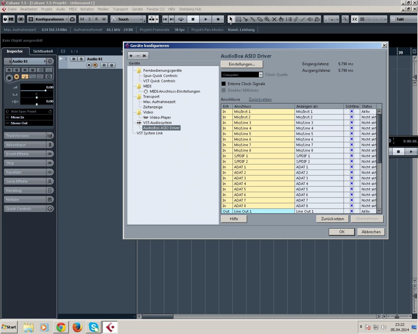Select the Mute X tool
Image resolution: width=418 pixels, height=334 pixels.
coord(274,19)
